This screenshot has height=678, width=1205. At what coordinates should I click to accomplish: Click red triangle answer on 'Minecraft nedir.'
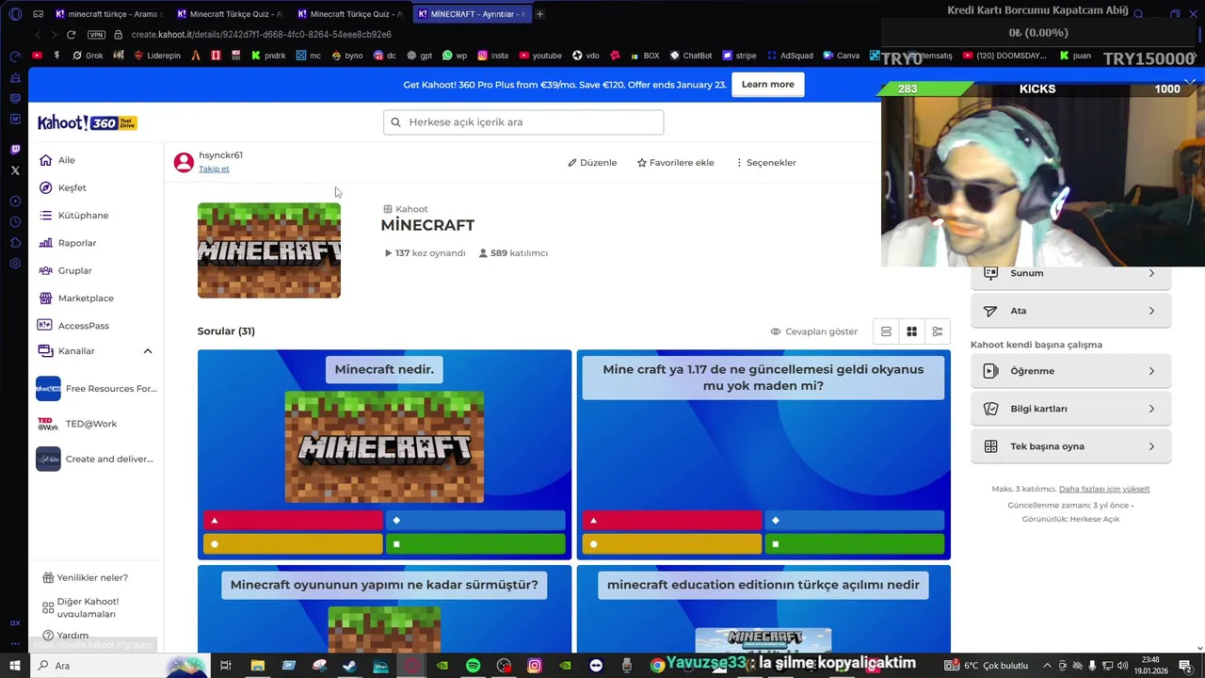point(293,520)
